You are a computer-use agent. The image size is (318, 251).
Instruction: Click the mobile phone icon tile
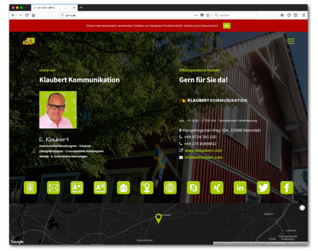30,188
